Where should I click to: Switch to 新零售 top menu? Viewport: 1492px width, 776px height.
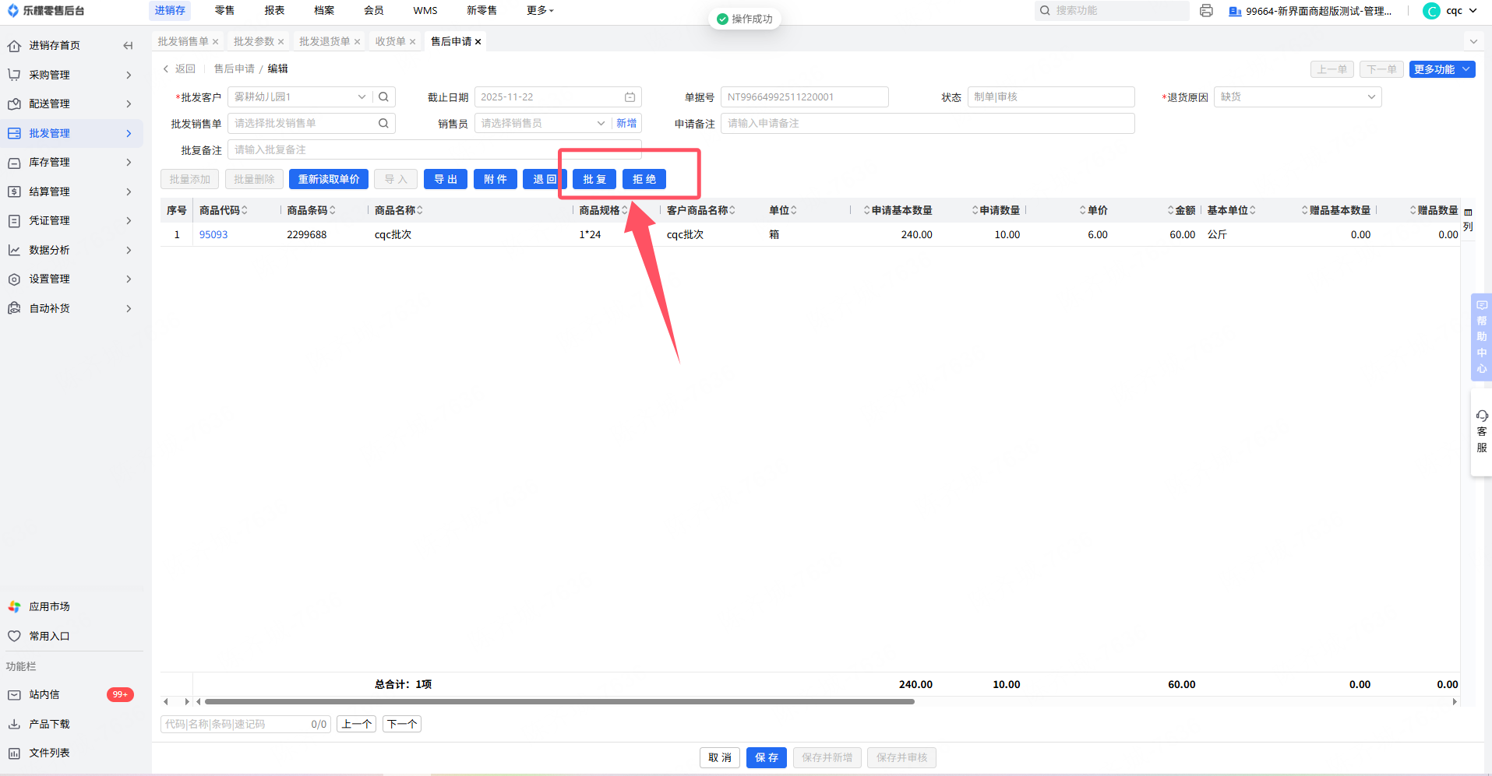point(481,11)
